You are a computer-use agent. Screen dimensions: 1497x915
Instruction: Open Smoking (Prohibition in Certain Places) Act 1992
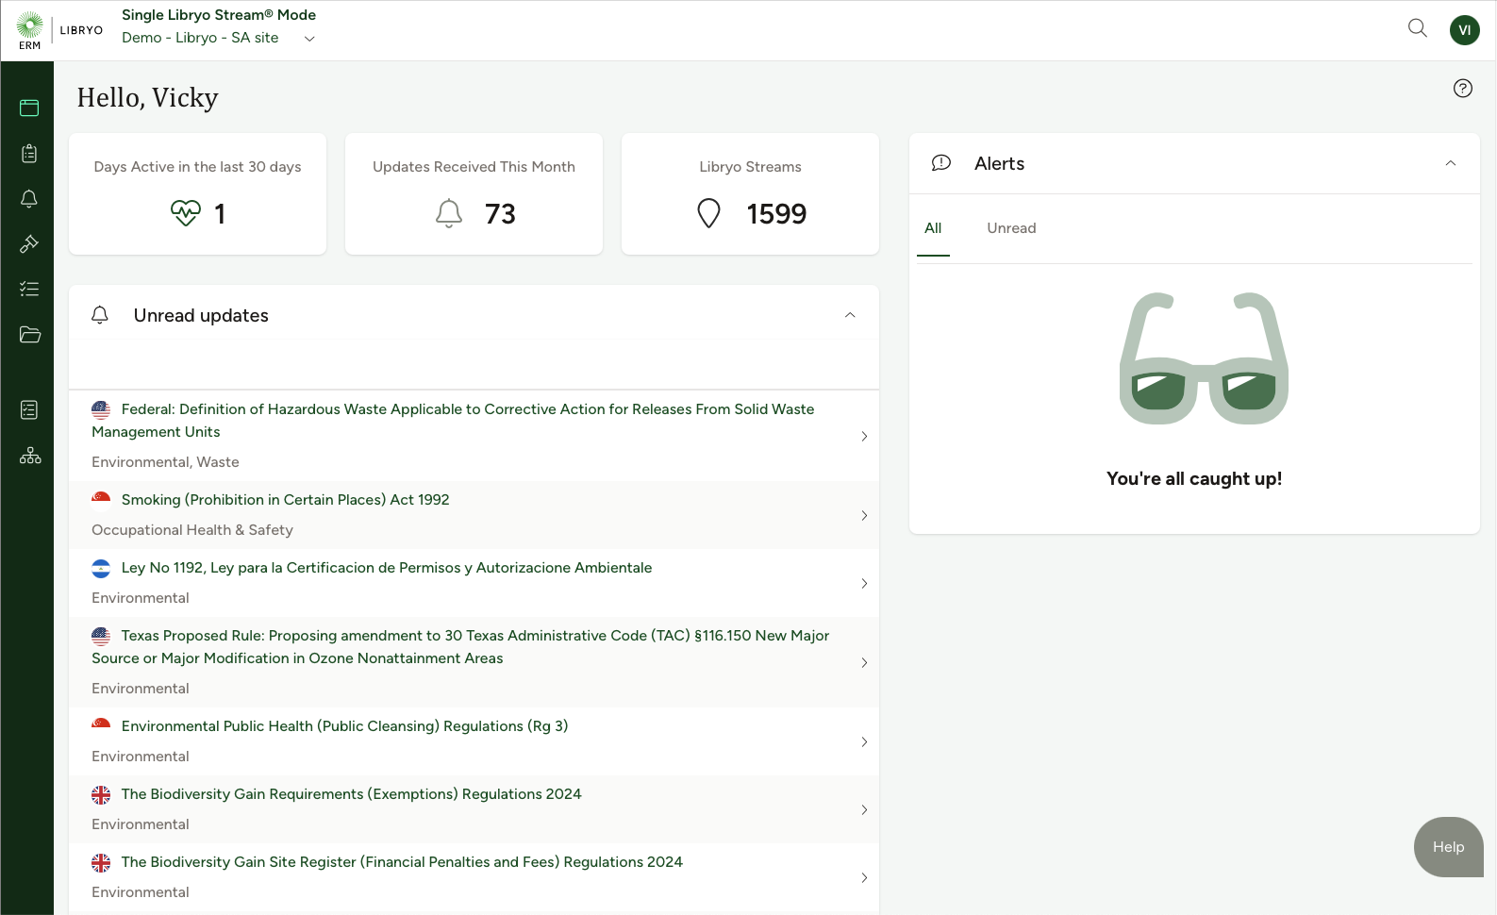pyautogui.click(x=285, y=500)
